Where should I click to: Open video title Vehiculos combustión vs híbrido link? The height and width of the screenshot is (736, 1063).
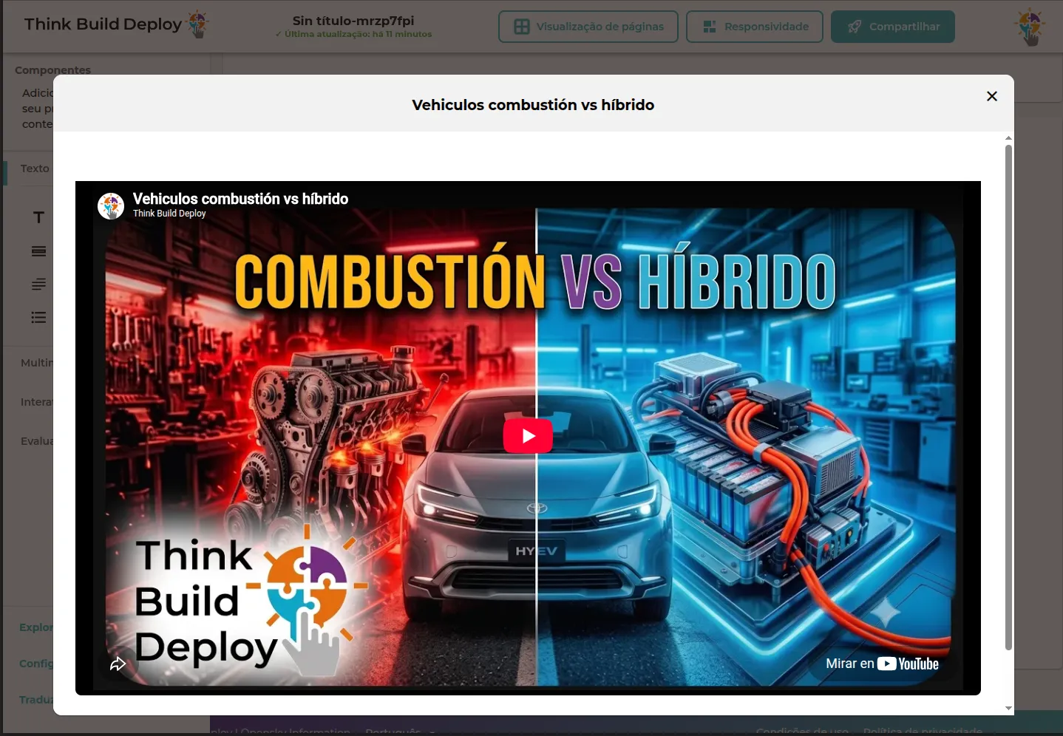coord(240,199)
